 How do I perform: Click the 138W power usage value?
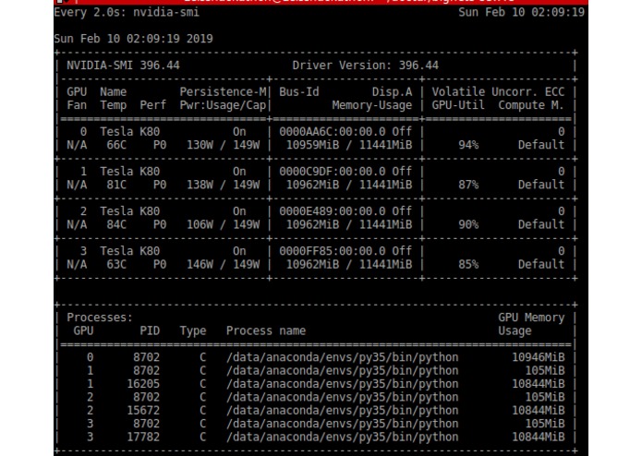tap(200, 185)
